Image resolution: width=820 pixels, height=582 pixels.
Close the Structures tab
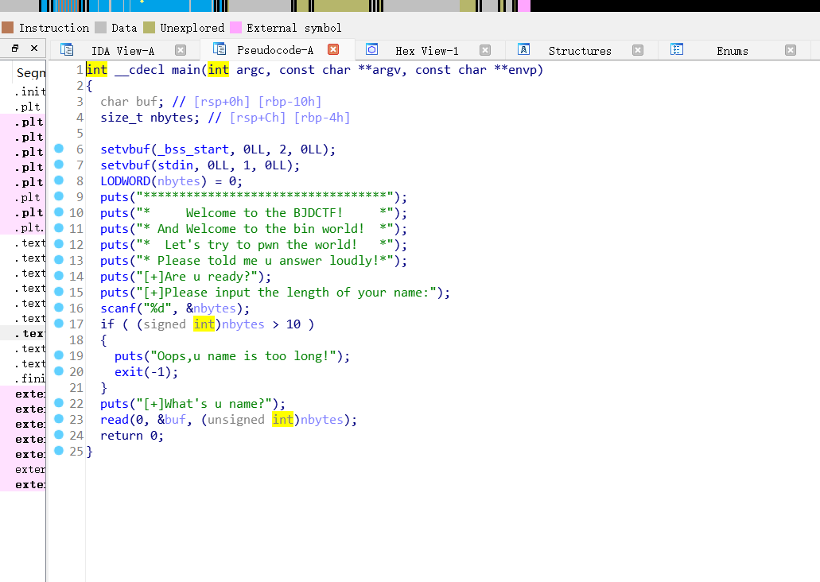638,50
